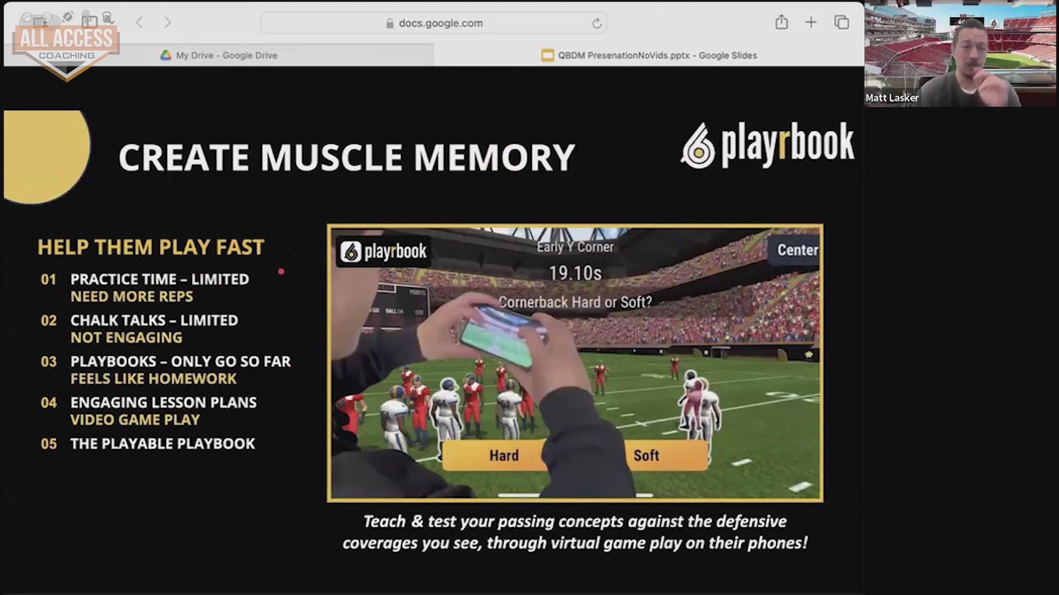Click the PRACTICE TIME – LIMITED line

pyautogui.click(x=160, y=279)
